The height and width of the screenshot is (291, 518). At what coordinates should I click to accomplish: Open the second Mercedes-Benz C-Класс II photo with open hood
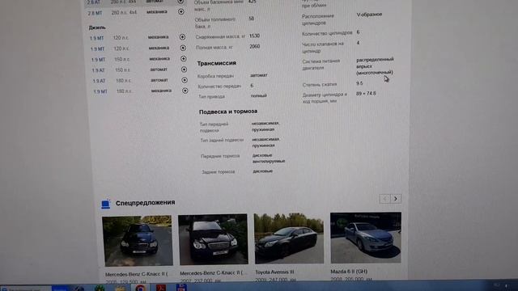pos(213,239)
